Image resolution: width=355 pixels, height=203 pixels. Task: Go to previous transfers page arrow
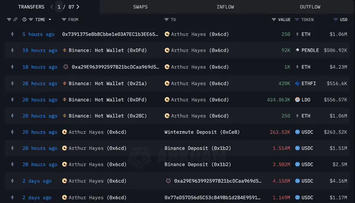tap(52, 7)
